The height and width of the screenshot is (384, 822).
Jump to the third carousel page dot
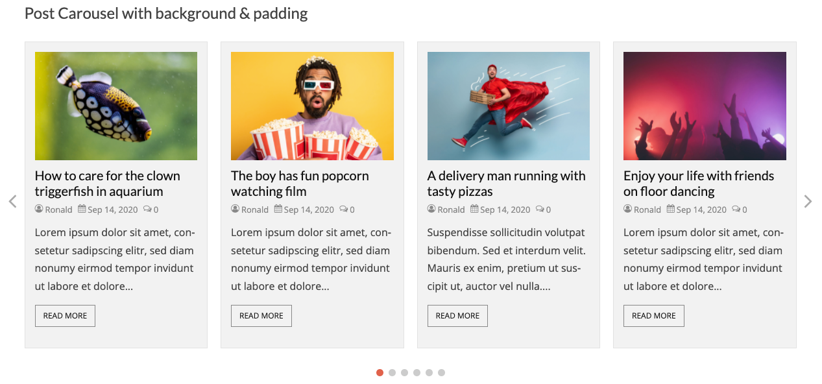click(x=404, y=372)
